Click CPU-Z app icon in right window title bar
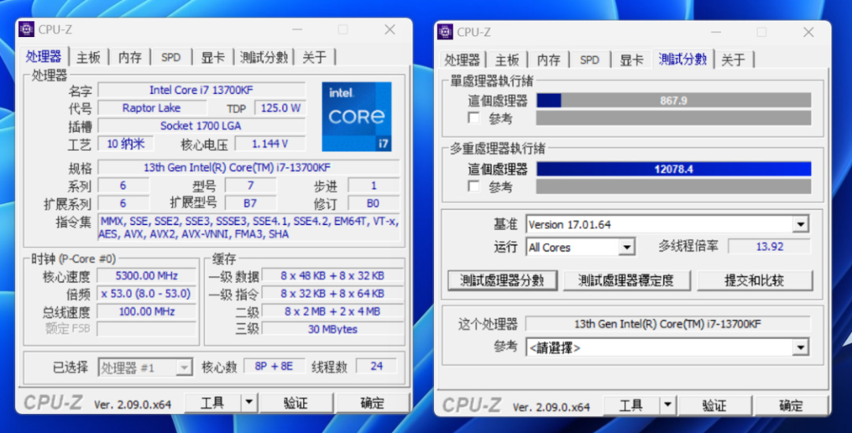The height and width of the screenshot is (433, 852). [x=445, y=32]
